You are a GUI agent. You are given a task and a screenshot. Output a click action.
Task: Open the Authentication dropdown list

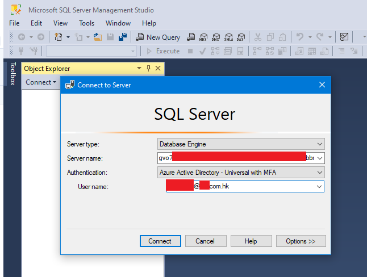click(x=320, y=172)
